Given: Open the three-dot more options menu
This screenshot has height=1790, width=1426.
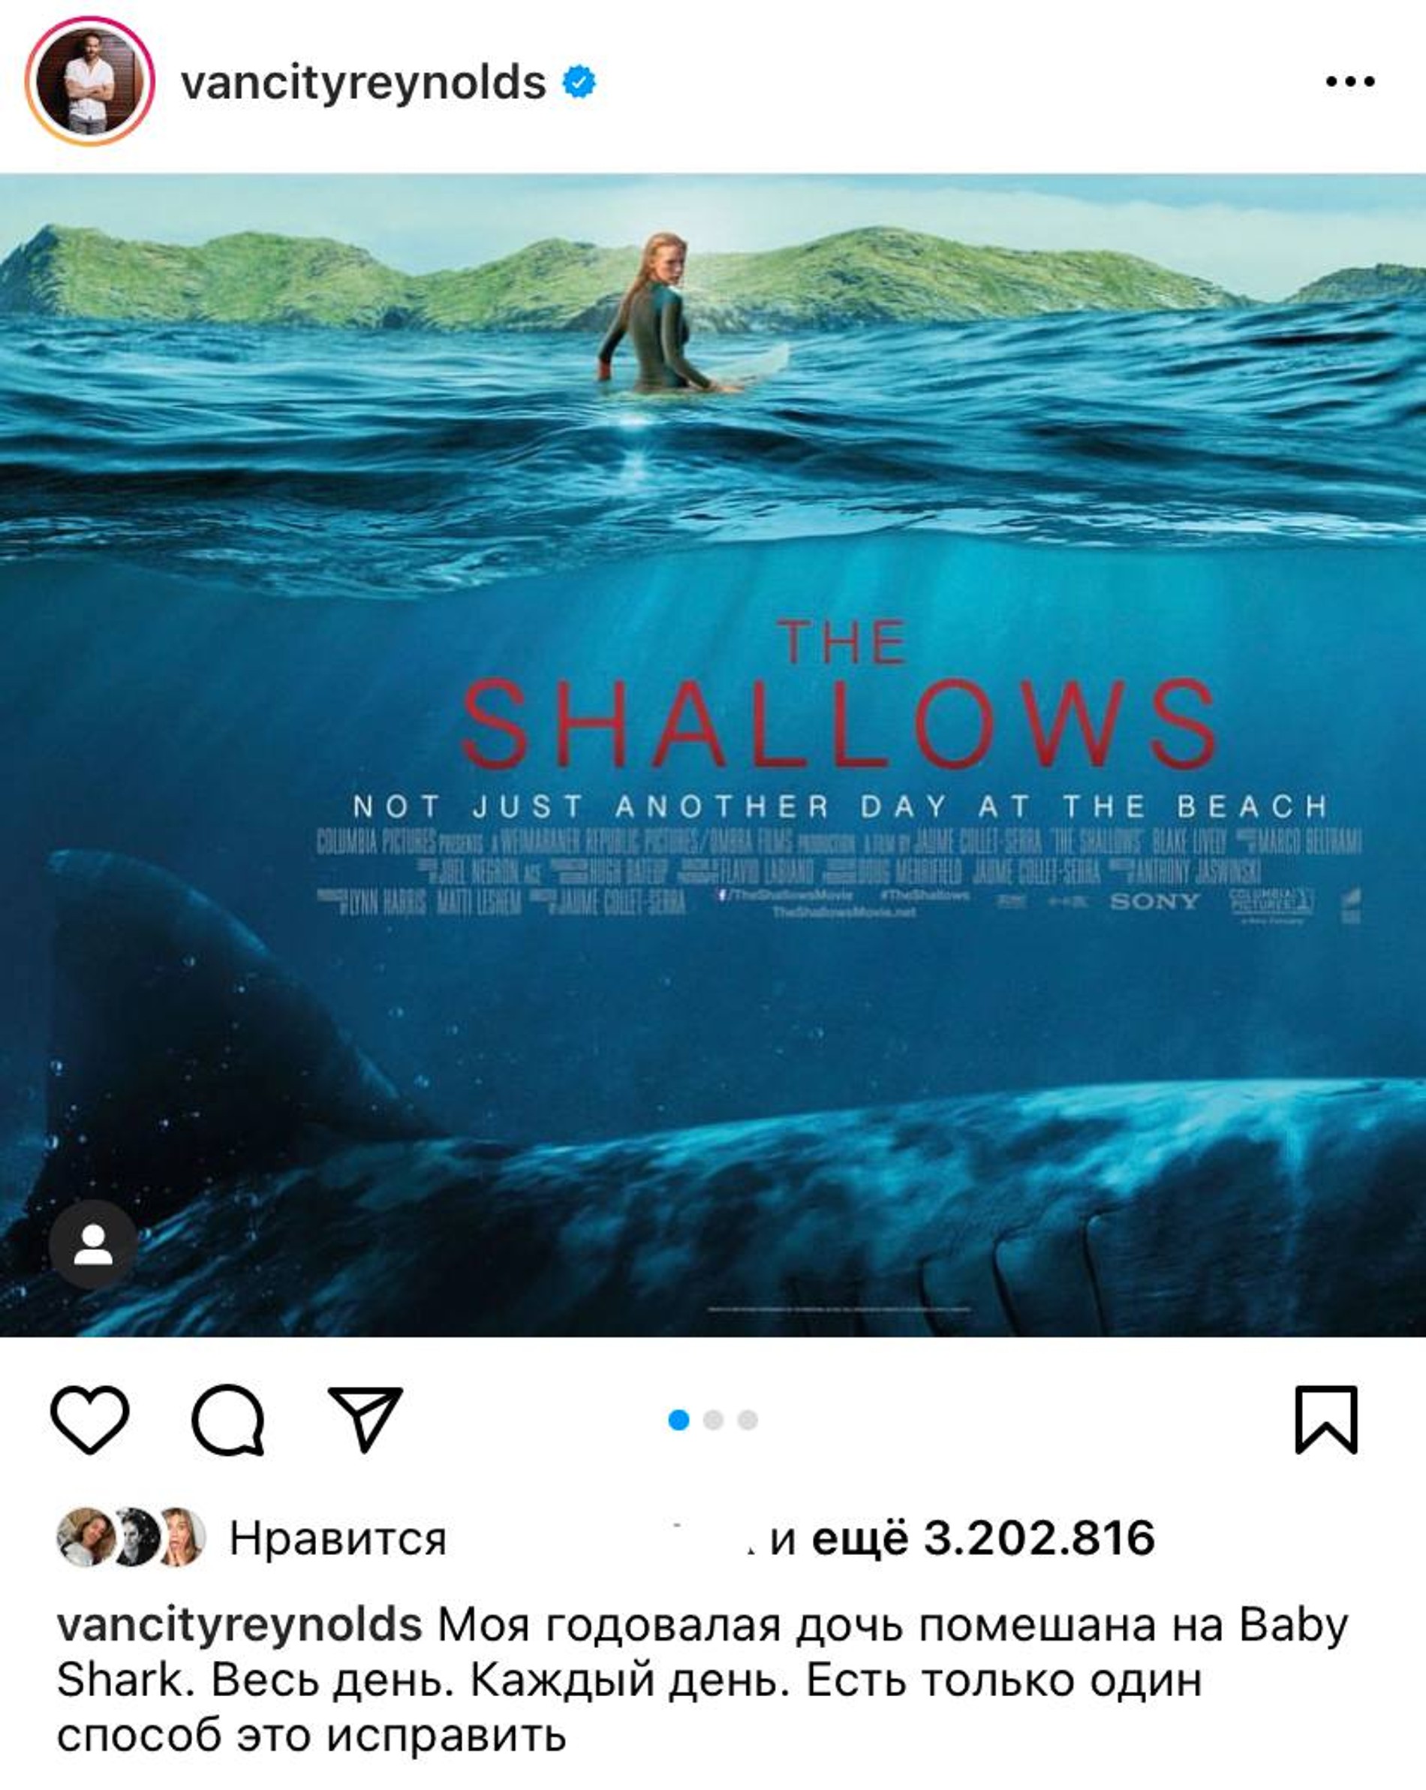Looking at the screenshot, I should coord(1350,81).
